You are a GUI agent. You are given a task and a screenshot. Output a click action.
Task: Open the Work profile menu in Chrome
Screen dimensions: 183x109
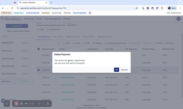coord(171,8)
